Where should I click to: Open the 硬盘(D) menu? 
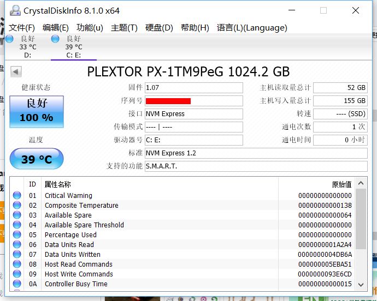click(159, 28)
